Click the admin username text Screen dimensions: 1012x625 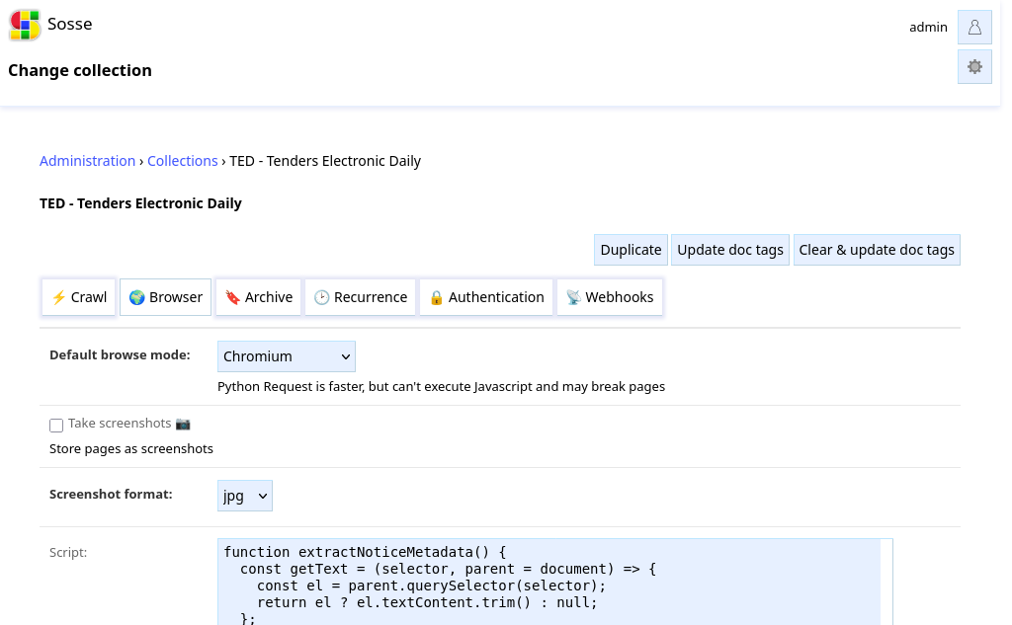tap(928, 27)
